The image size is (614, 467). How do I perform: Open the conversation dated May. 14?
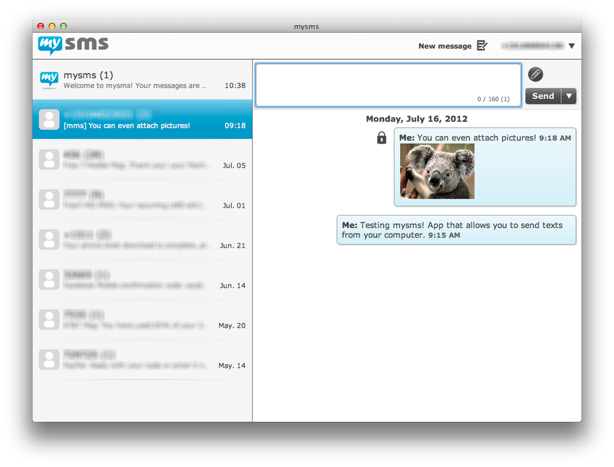point(143,359)
